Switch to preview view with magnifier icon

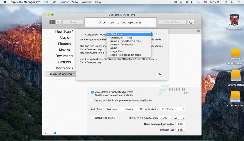[58, 22]
